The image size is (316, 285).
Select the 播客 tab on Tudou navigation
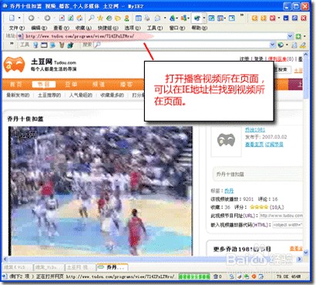[126, 84]
